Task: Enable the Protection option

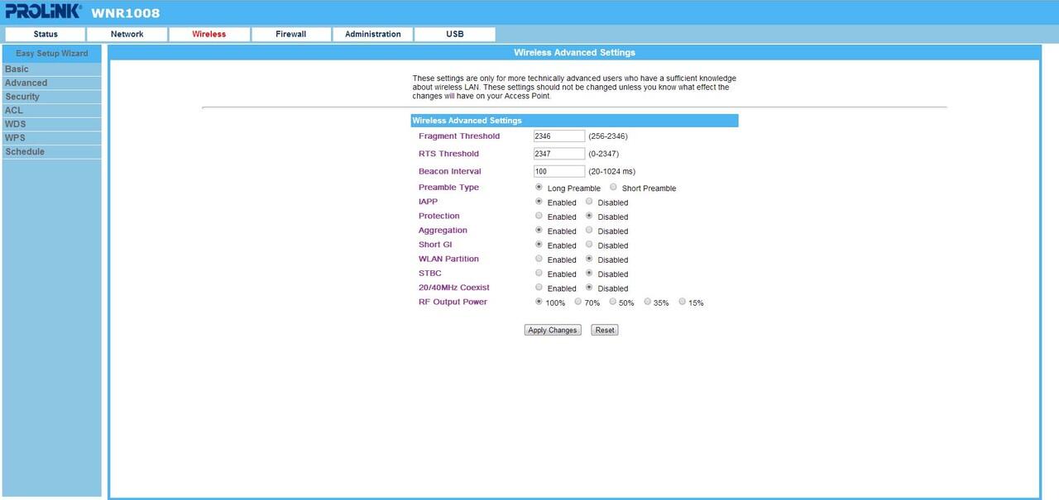Action: click(539, 216)
